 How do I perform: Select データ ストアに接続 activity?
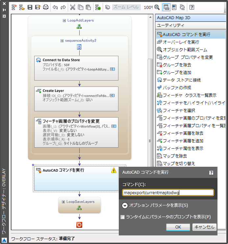(191, 80)
